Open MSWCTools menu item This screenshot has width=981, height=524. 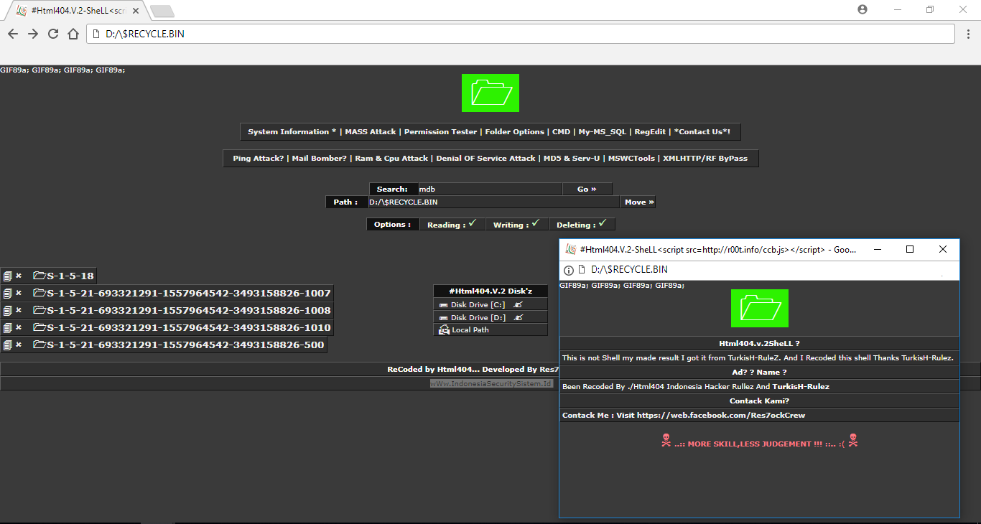(x=632, y=159)
